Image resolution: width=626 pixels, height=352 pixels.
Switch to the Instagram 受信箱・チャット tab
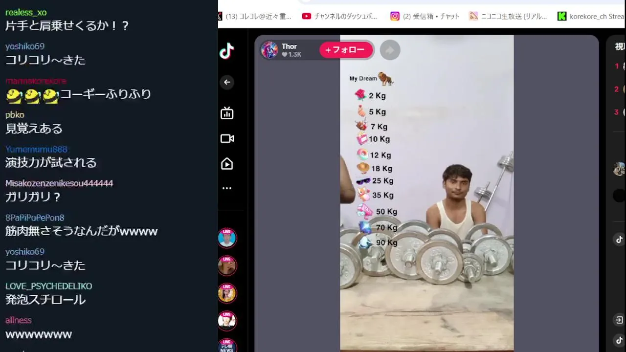pyautogui.click(x=425, y=16)
